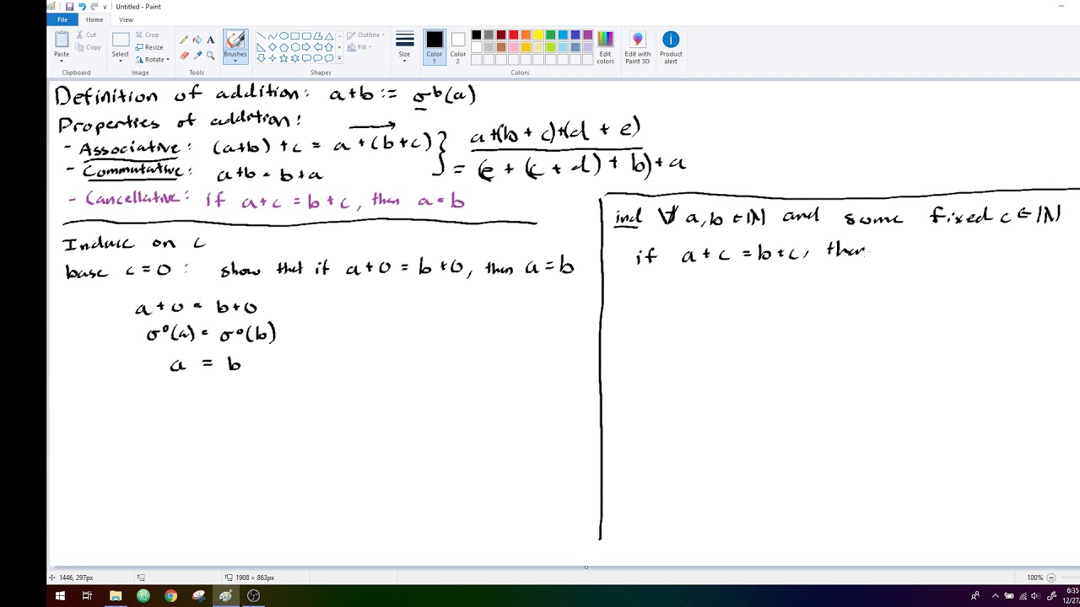Viewport: 1080px width, 607px height.
Task: Open the shape Fill dropdown
Action: (359, 47)
